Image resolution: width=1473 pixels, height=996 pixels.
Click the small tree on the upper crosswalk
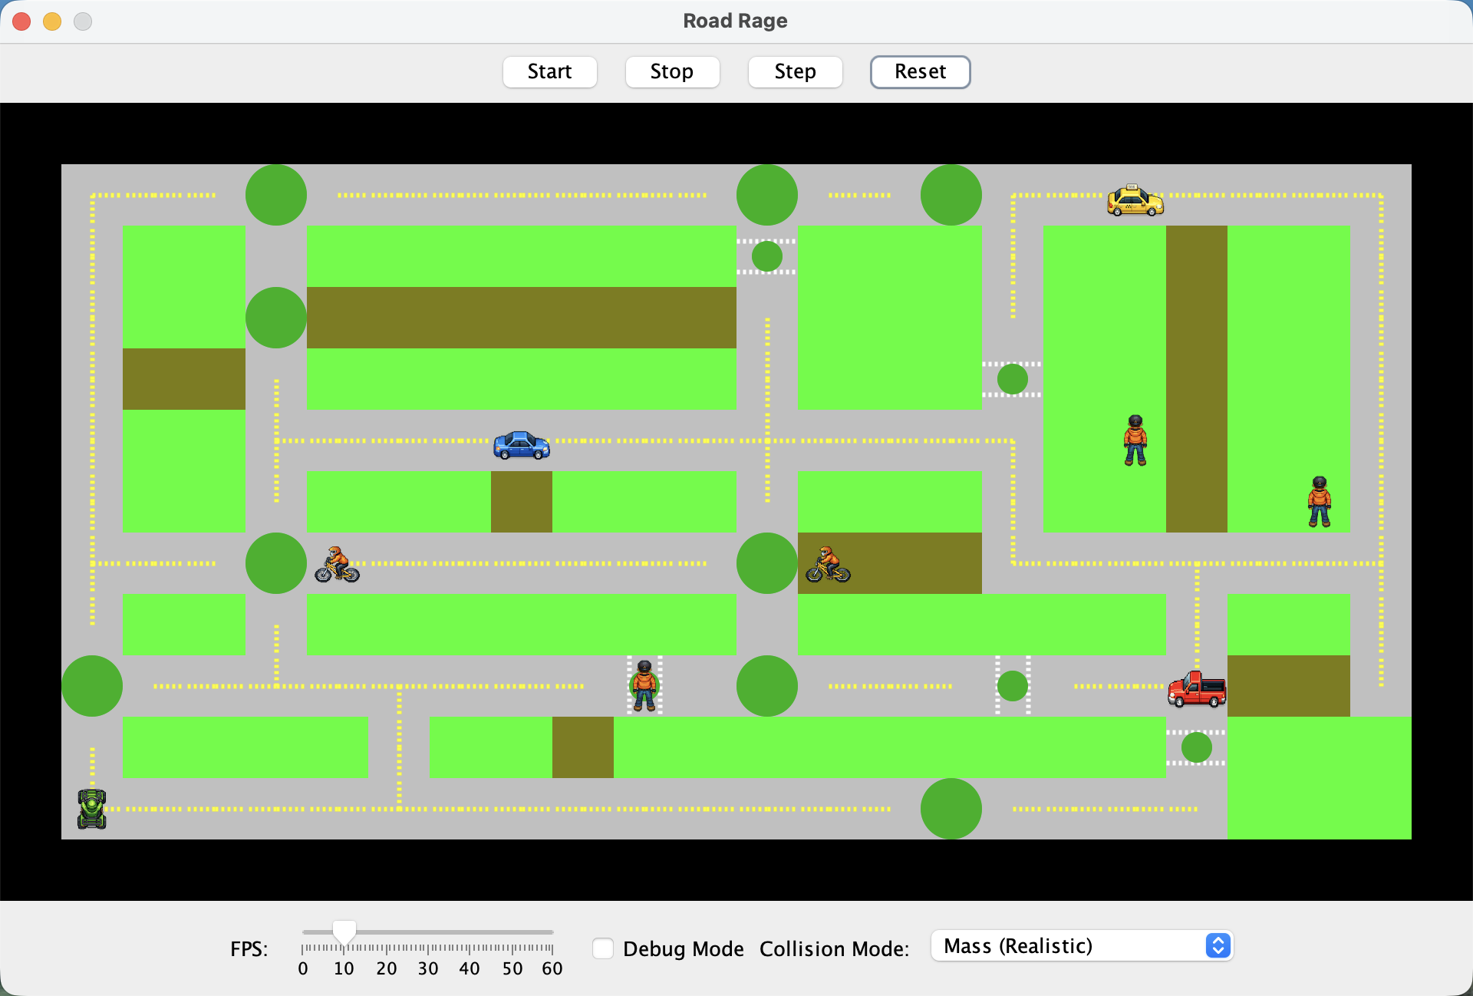pos(766,256)
